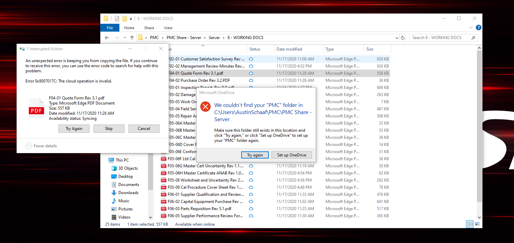Click PDF icon of F05-09 Cal Procedure Cover Sheet
Image resolution: width=514 pixels, height=243 pixels.
pos(164,187)
